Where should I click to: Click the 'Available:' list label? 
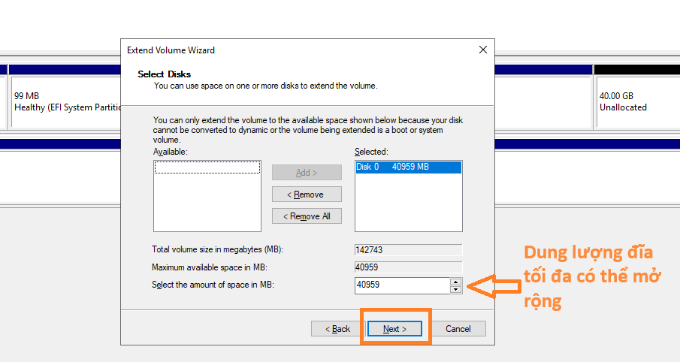tap(170, 152)
